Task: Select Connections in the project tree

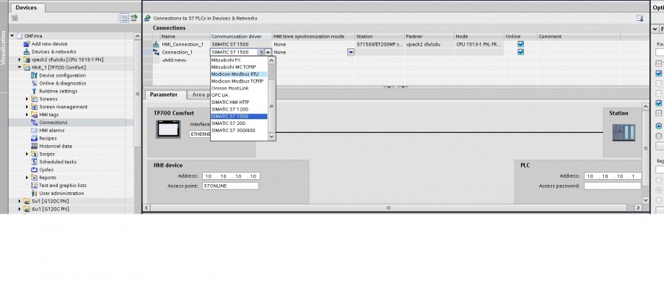Action: coord(53,123)
